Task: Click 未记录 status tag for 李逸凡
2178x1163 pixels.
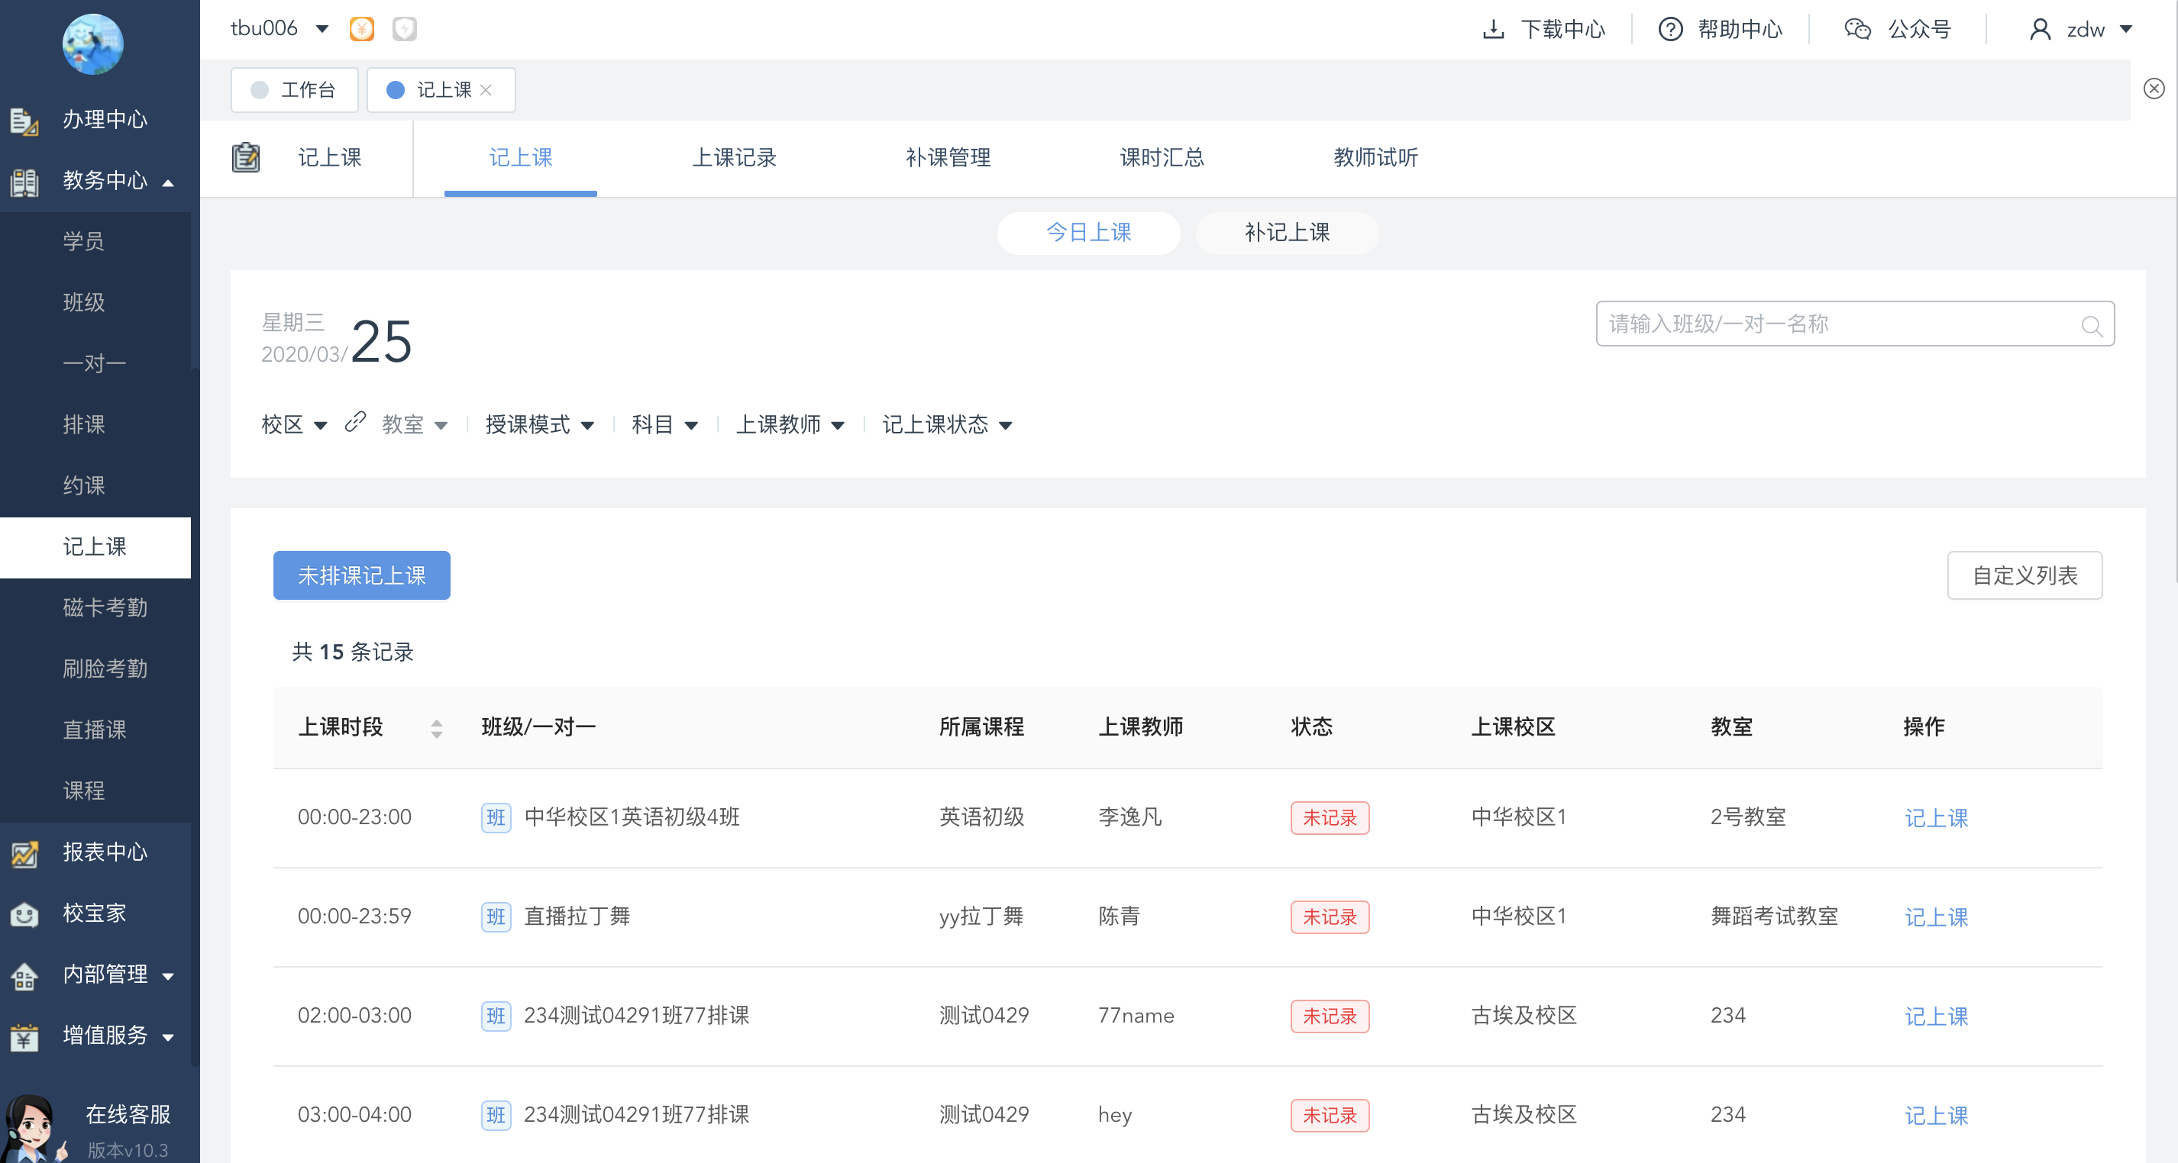Action: tap(1329, 817)
